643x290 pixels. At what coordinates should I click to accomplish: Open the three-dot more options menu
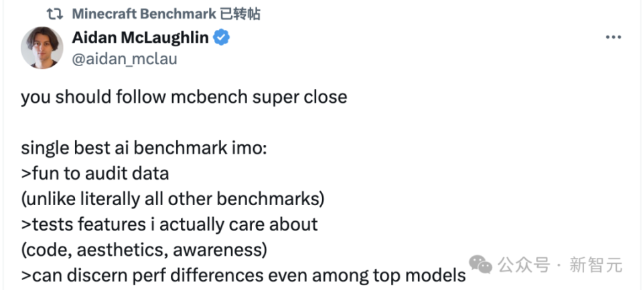(x=613, y=37)
